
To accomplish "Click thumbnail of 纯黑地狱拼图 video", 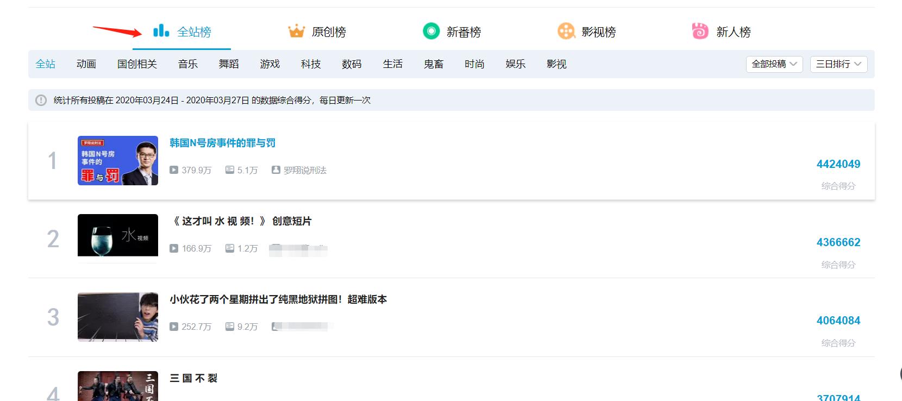I will [x=118, y=317].
